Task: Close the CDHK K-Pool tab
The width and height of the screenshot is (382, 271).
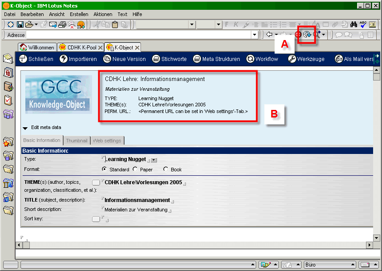Action: click(100, 48)
